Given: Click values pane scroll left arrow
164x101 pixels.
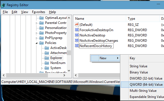Looking at the screenshot, I should click(76, 75).
